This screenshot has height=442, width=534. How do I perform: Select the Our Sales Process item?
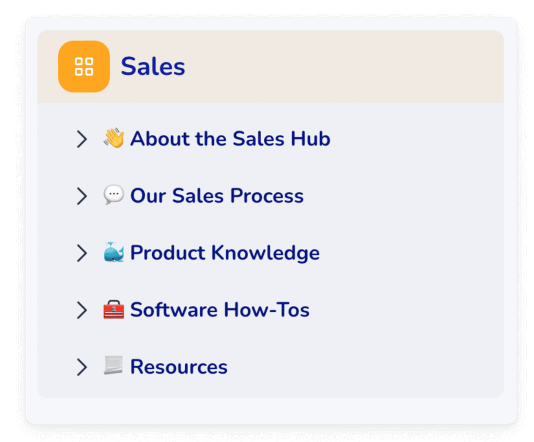click(217, 196)
